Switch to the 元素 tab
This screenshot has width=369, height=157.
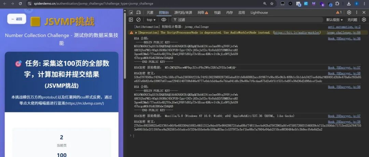coord(150,13)
